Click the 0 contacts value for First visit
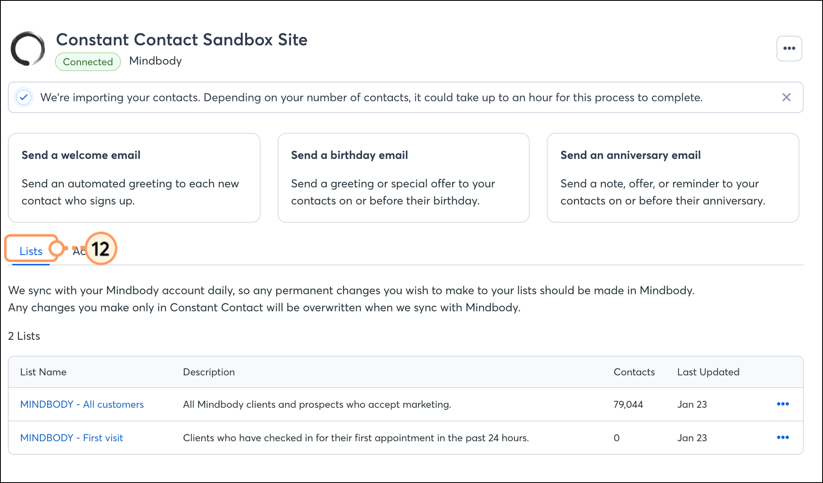 point(616,438)
